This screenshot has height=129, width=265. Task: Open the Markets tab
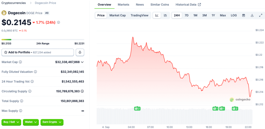[x=123, y=5]
